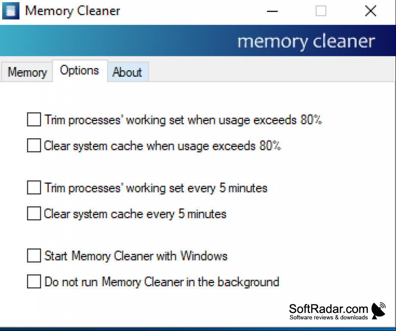
Task: Select the Options tab
Action: 80,71
